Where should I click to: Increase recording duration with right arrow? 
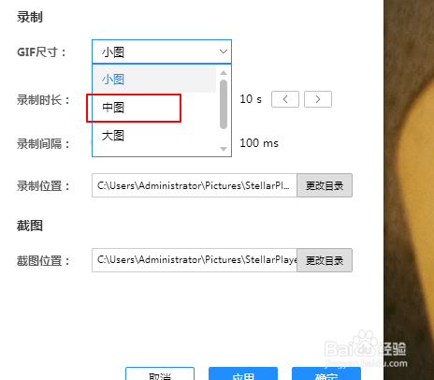click(318, 99)
